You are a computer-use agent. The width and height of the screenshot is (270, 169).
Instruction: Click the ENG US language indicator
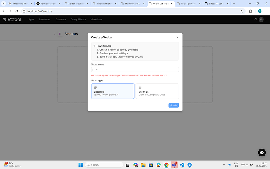coord(236,165)
